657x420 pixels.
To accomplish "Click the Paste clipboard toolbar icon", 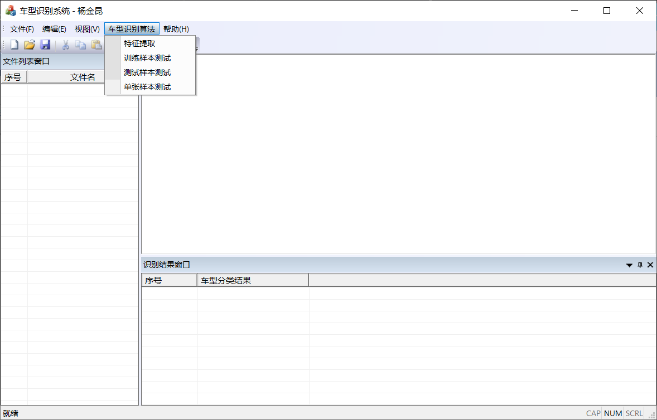I will 97,45.
